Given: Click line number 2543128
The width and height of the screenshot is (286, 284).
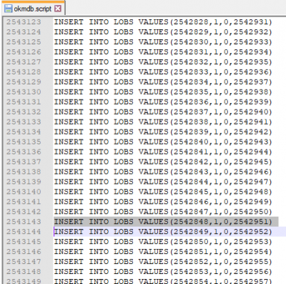Looking at the screenshot, I should coord(24,72).
